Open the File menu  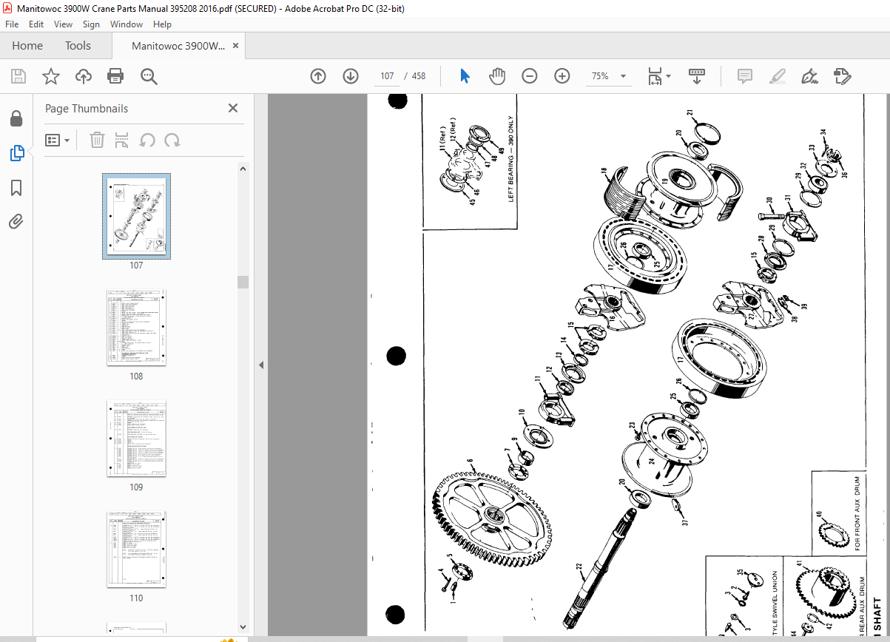[x=12, y=24]
